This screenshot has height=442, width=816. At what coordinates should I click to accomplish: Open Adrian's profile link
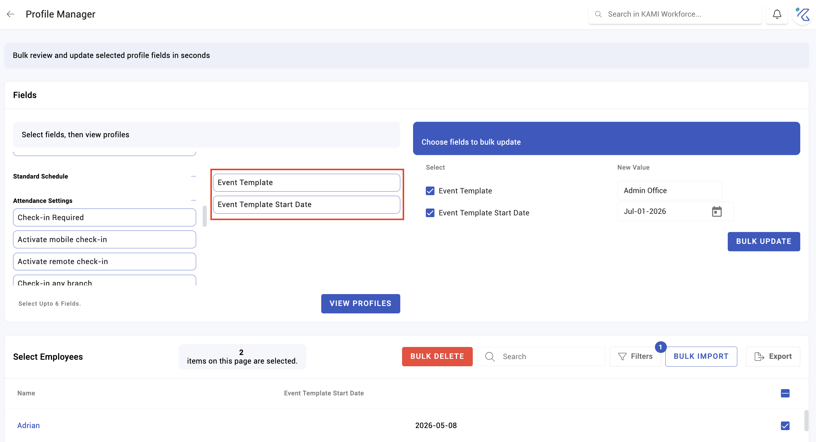coord(29,426)
